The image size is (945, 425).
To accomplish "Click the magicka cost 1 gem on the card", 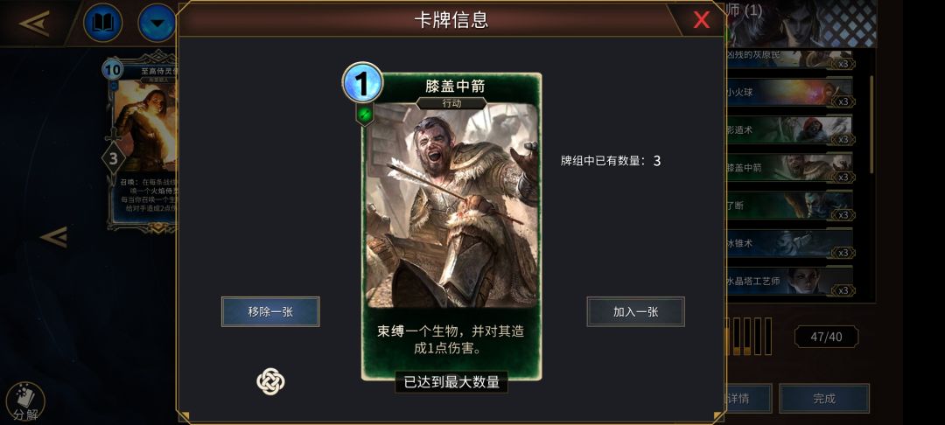I will [x=363, y=83].
